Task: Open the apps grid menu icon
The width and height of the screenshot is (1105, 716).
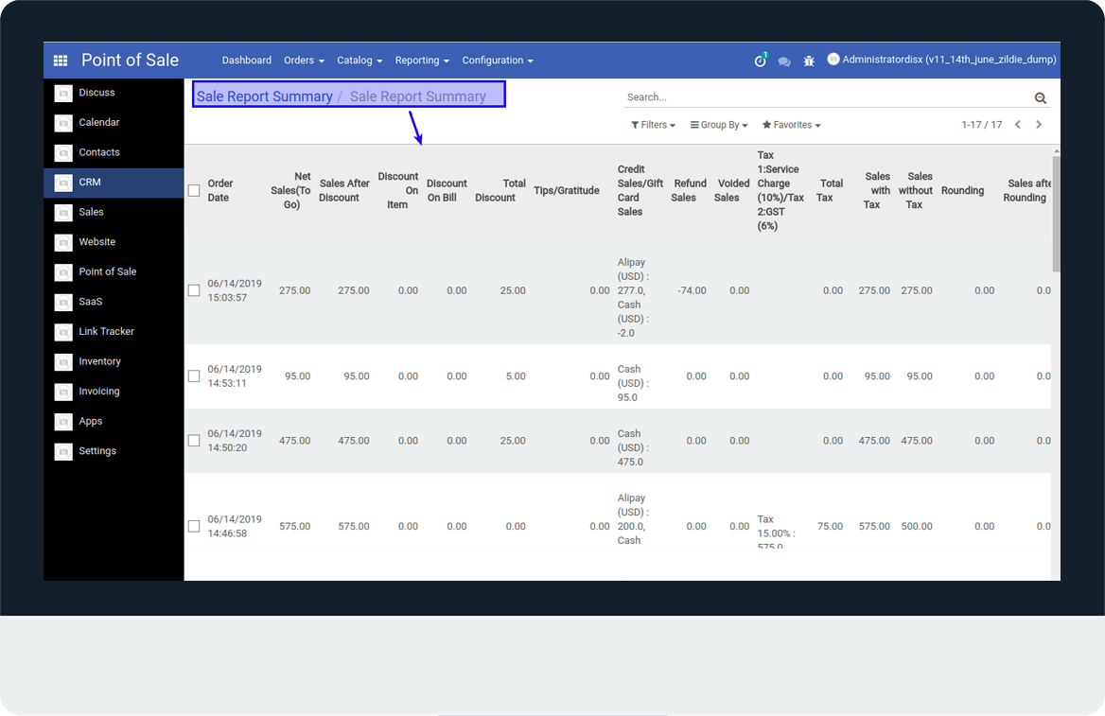Action: 61,61
